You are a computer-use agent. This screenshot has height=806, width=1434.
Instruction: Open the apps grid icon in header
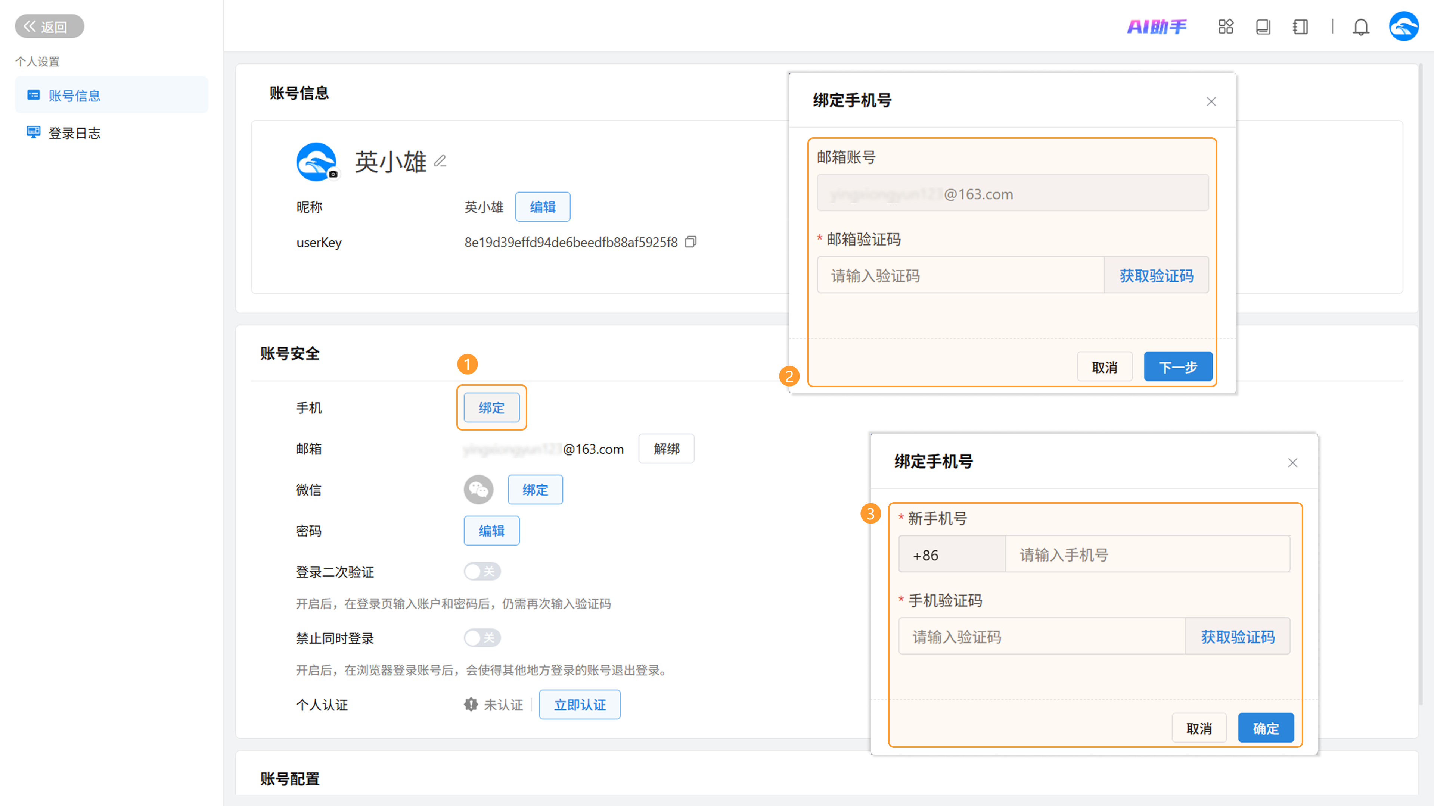pos(1226,27)
